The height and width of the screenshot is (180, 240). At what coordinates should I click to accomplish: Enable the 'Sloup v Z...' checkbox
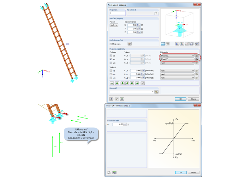111,44
